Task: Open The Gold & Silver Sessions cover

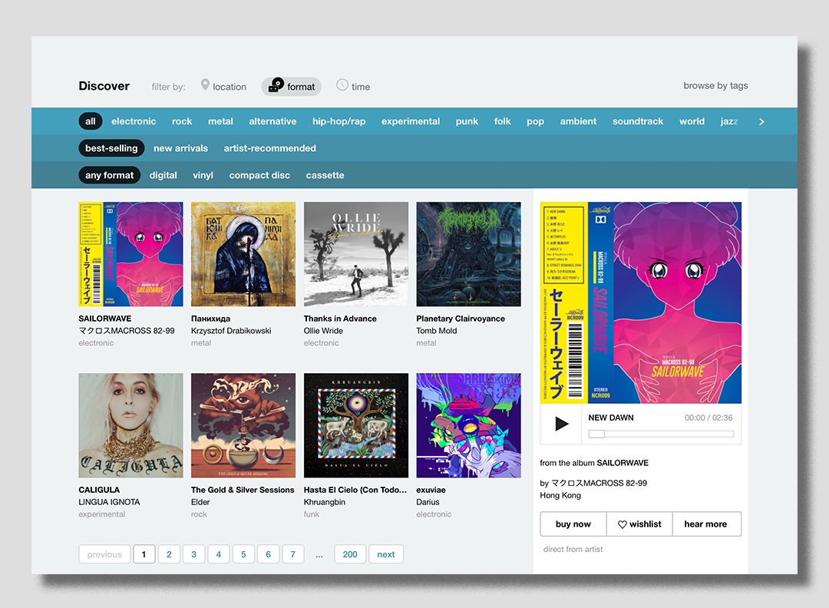Action: point(243,425)
